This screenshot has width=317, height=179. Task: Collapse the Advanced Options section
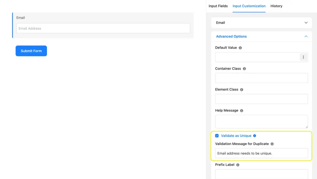click(x=306, y=36)
